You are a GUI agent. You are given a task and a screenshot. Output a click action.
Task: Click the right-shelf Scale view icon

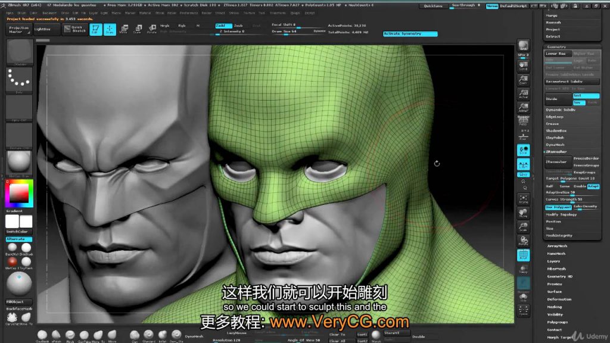(523, 227)
